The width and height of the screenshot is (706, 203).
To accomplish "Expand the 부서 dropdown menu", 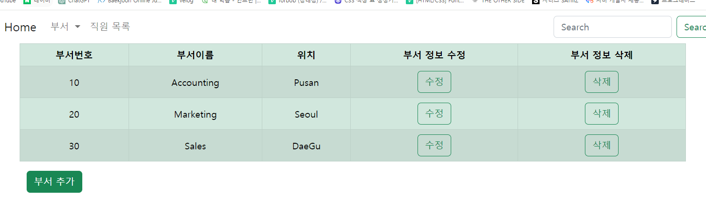I will point(65,27).
